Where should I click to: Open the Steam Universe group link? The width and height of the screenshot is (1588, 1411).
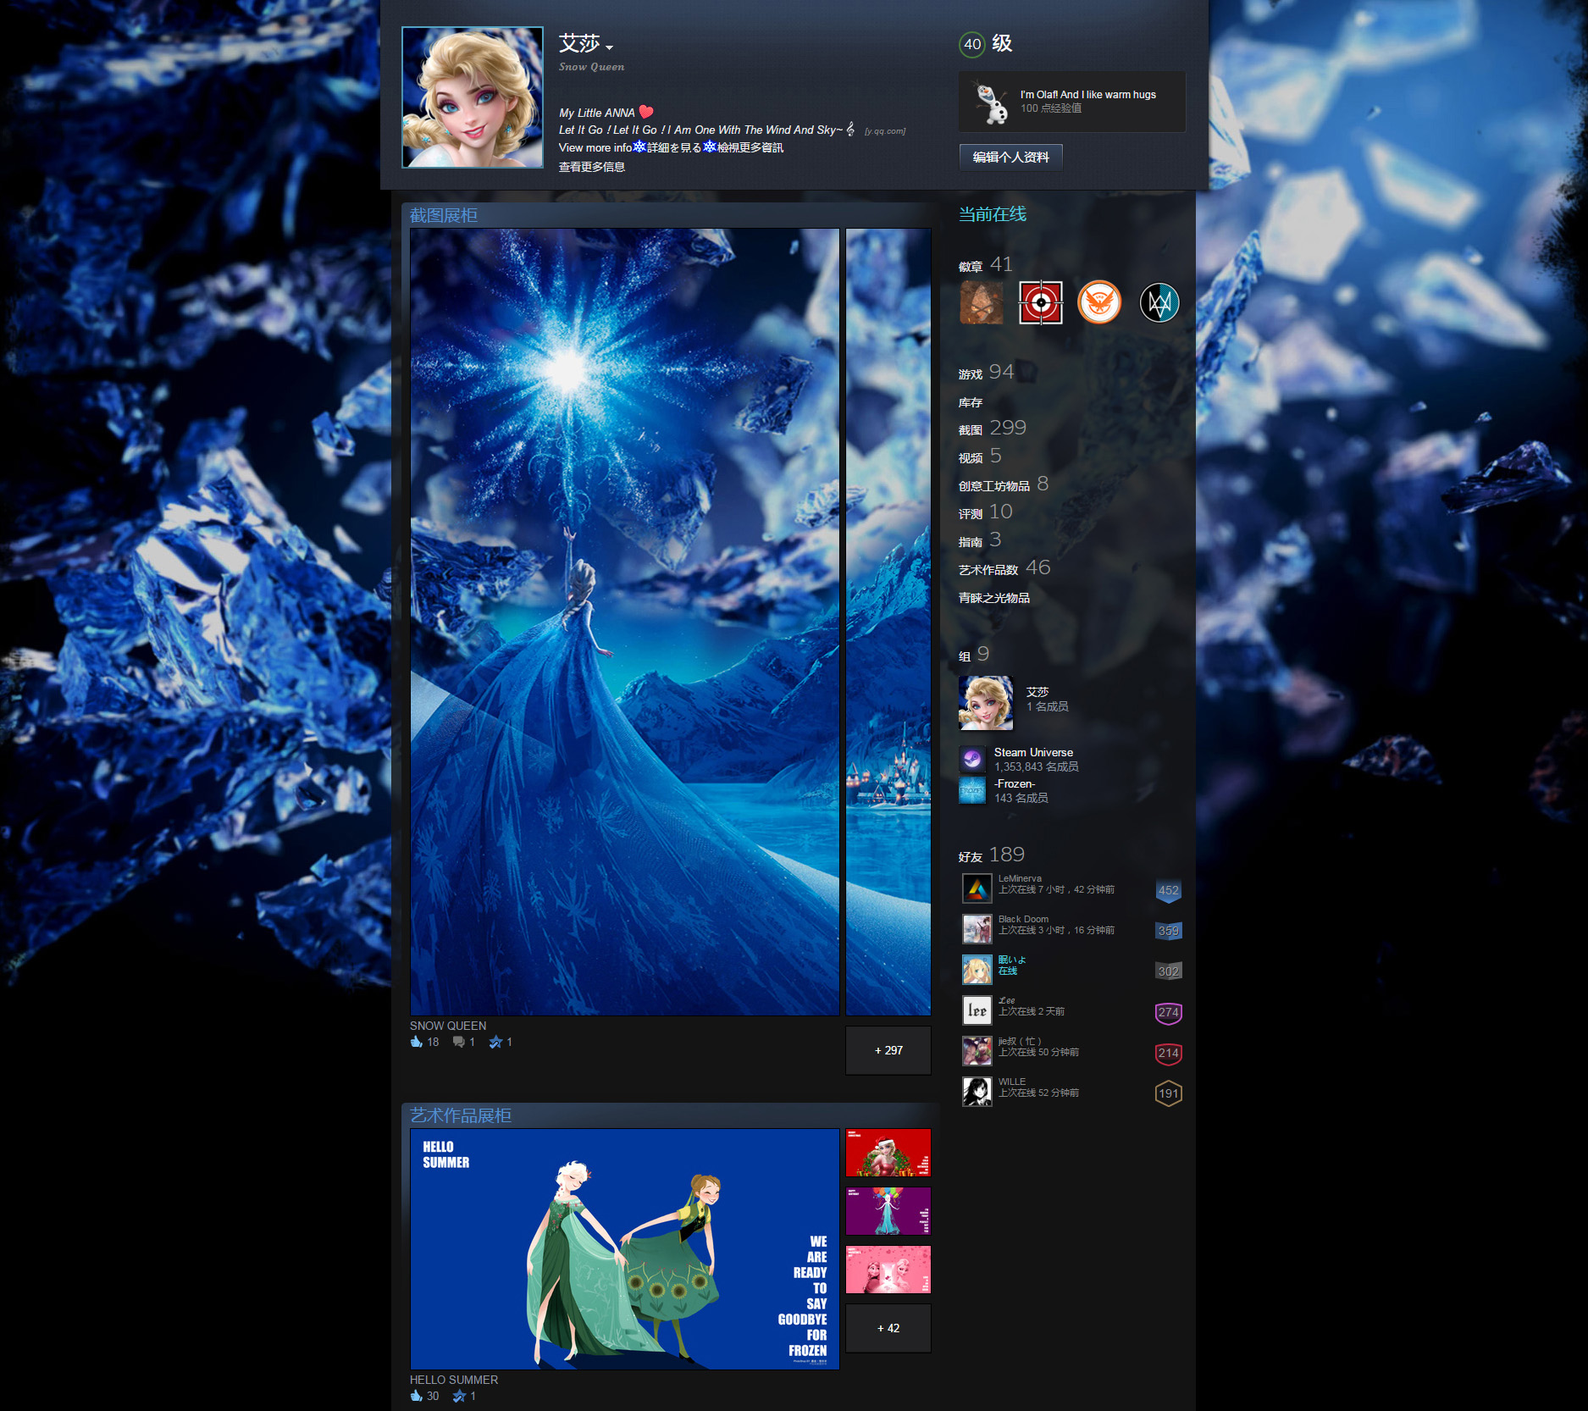tap(1033, 752)
